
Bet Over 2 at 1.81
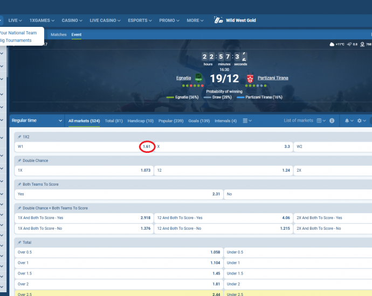tap(119, 284)
